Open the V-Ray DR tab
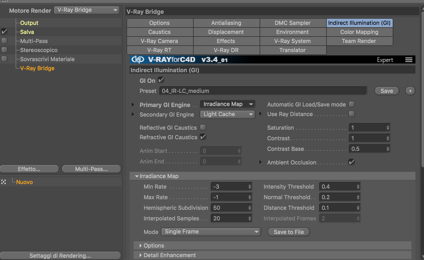The height and width of the screenshot is (260, 424). coord(226,50)
